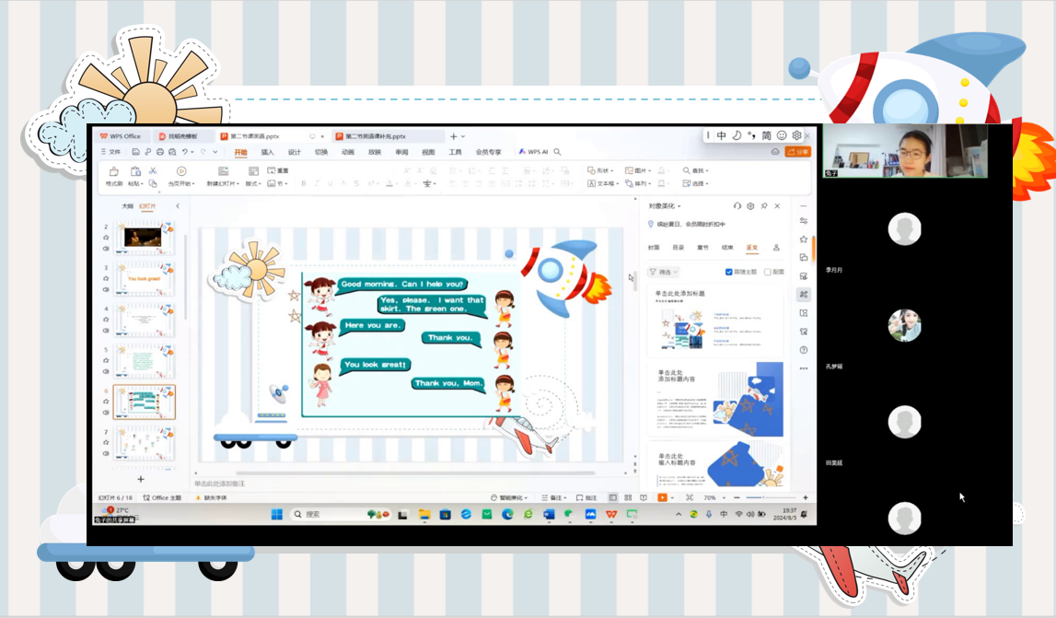Open the 筛选 filter dropdown
The image size is (1056, 618).
(663, 273)
